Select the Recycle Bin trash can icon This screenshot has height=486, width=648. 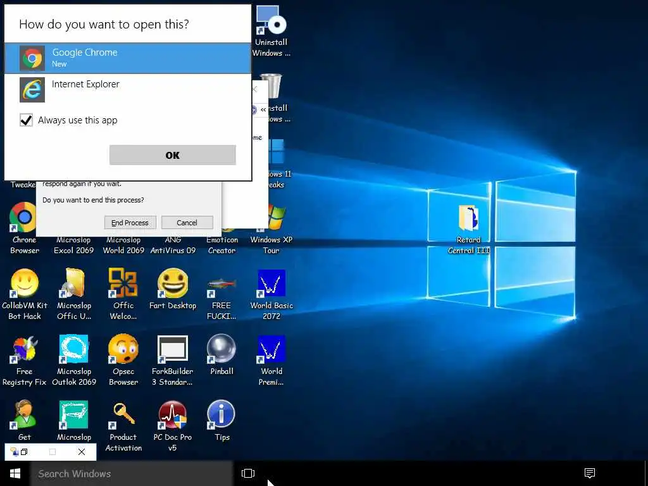(x=273, y=85)
